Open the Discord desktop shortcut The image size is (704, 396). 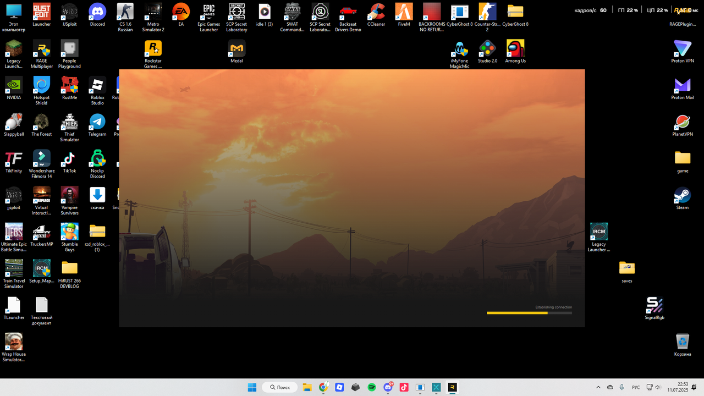click(x=97, y=15)
